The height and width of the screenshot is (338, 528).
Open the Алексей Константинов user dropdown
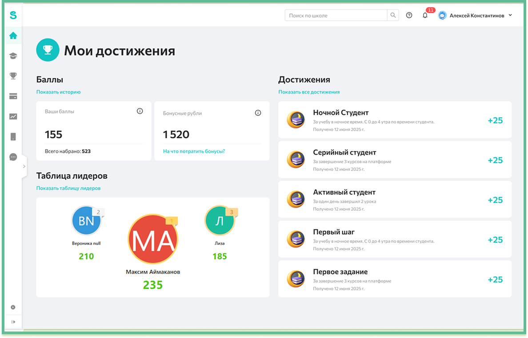point(476,15)
